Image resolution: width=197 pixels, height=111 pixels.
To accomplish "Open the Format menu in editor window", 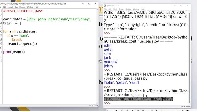I will click(x=10, y=7).
